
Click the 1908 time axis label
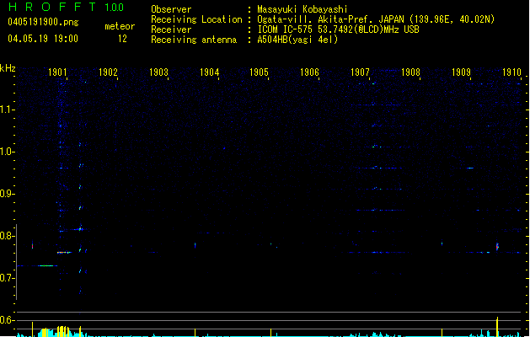[410, 72]
